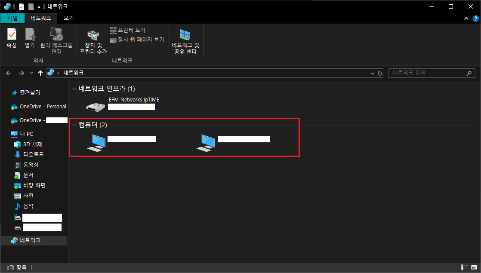This screenshot has height=273, width=481.
Task: Click 프린터 보기 in ribbon
Action: 128,30
